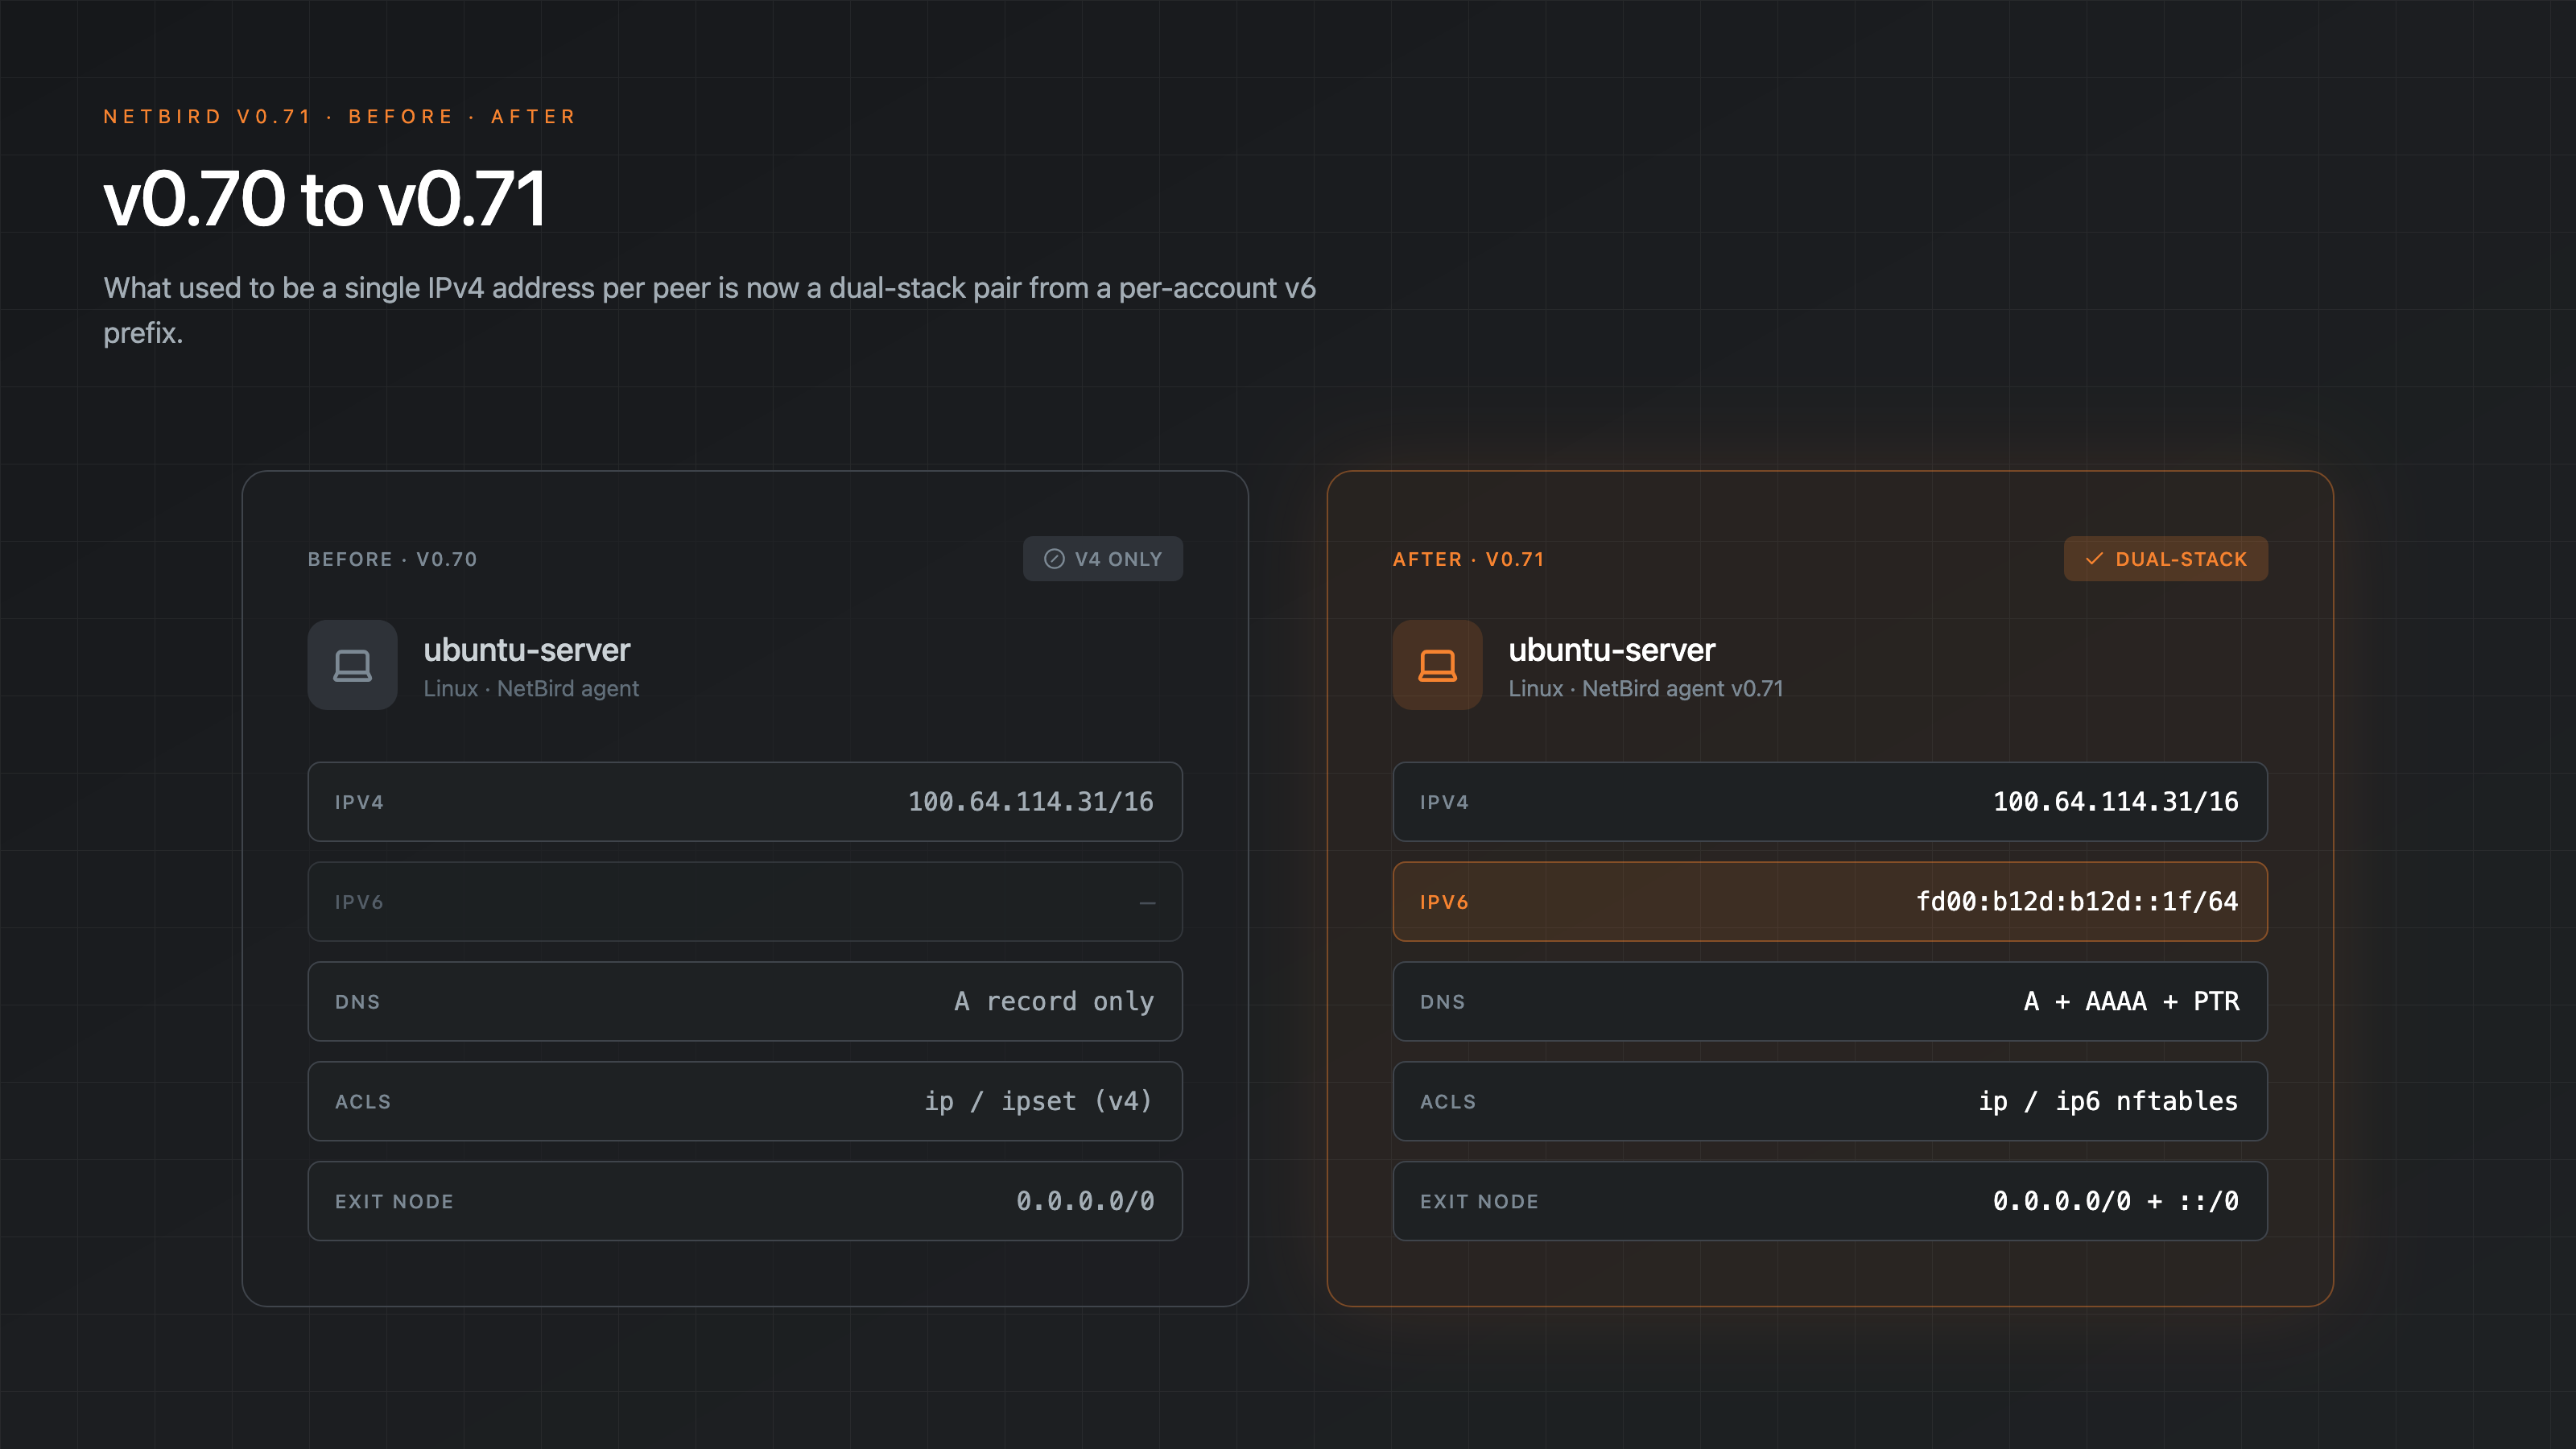Click '100.64.114.31/16' in the After card
The height and width of the screenshot is (1449, 2576).
click(2116, 802)
